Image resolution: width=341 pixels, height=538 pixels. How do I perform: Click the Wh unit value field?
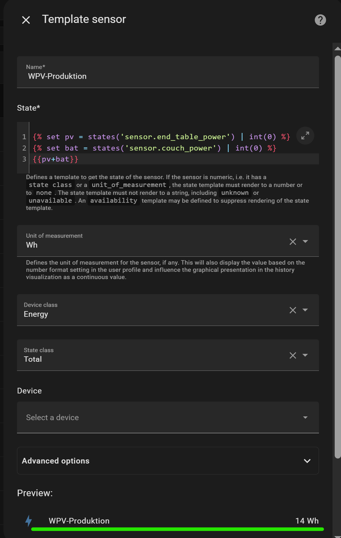click(154, 241)
